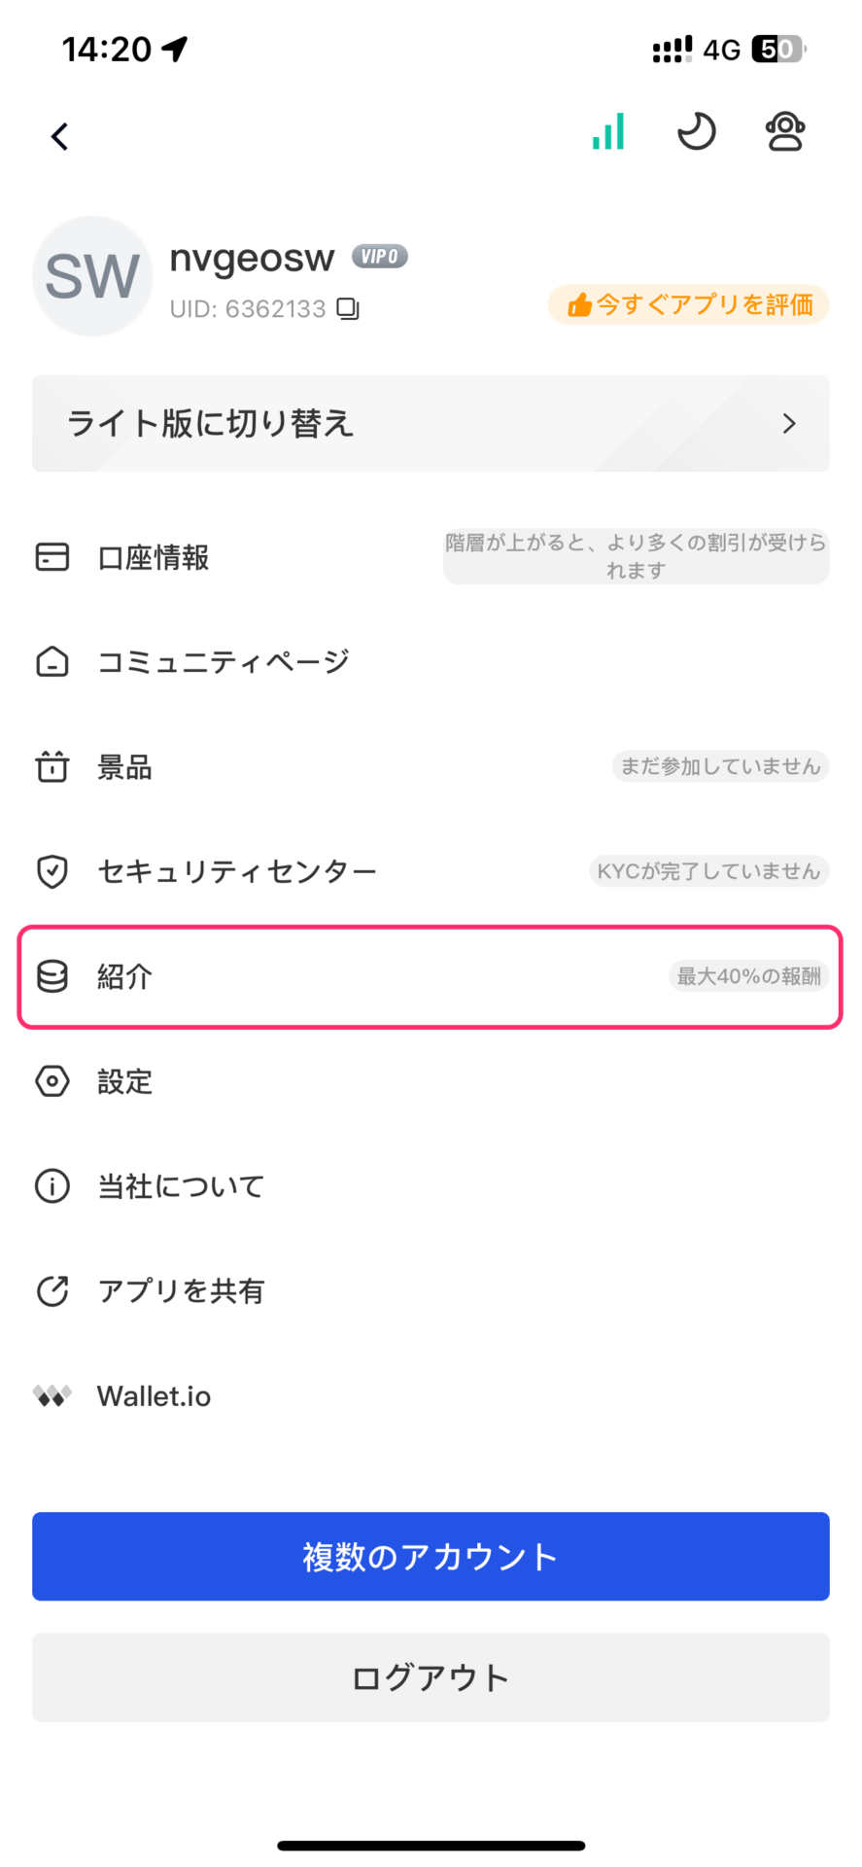Toggle dark mode with moon icon
Viewport: 862px width, 1867px height.
click(696, 131)
